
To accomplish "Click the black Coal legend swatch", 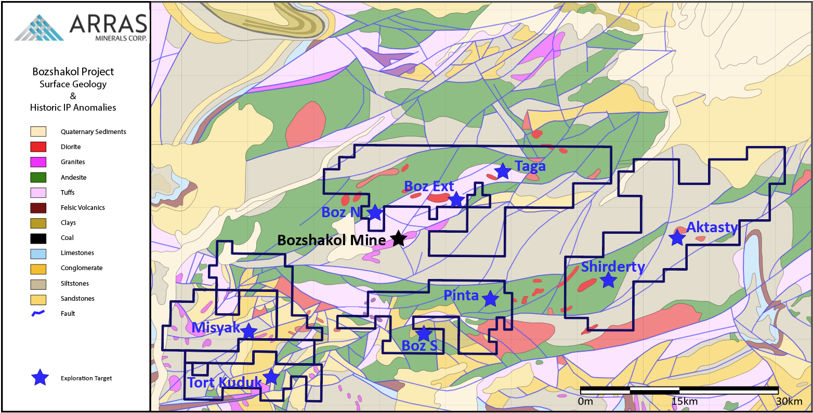I will pos(38,237).
